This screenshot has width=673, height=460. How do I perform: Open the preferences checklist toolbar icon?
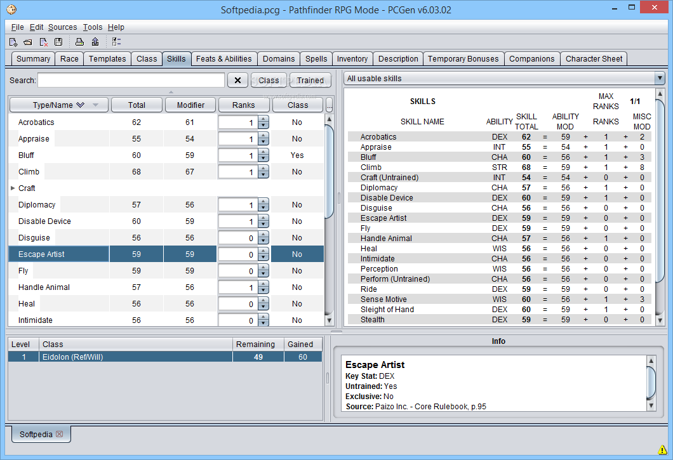tap(116, 42)
